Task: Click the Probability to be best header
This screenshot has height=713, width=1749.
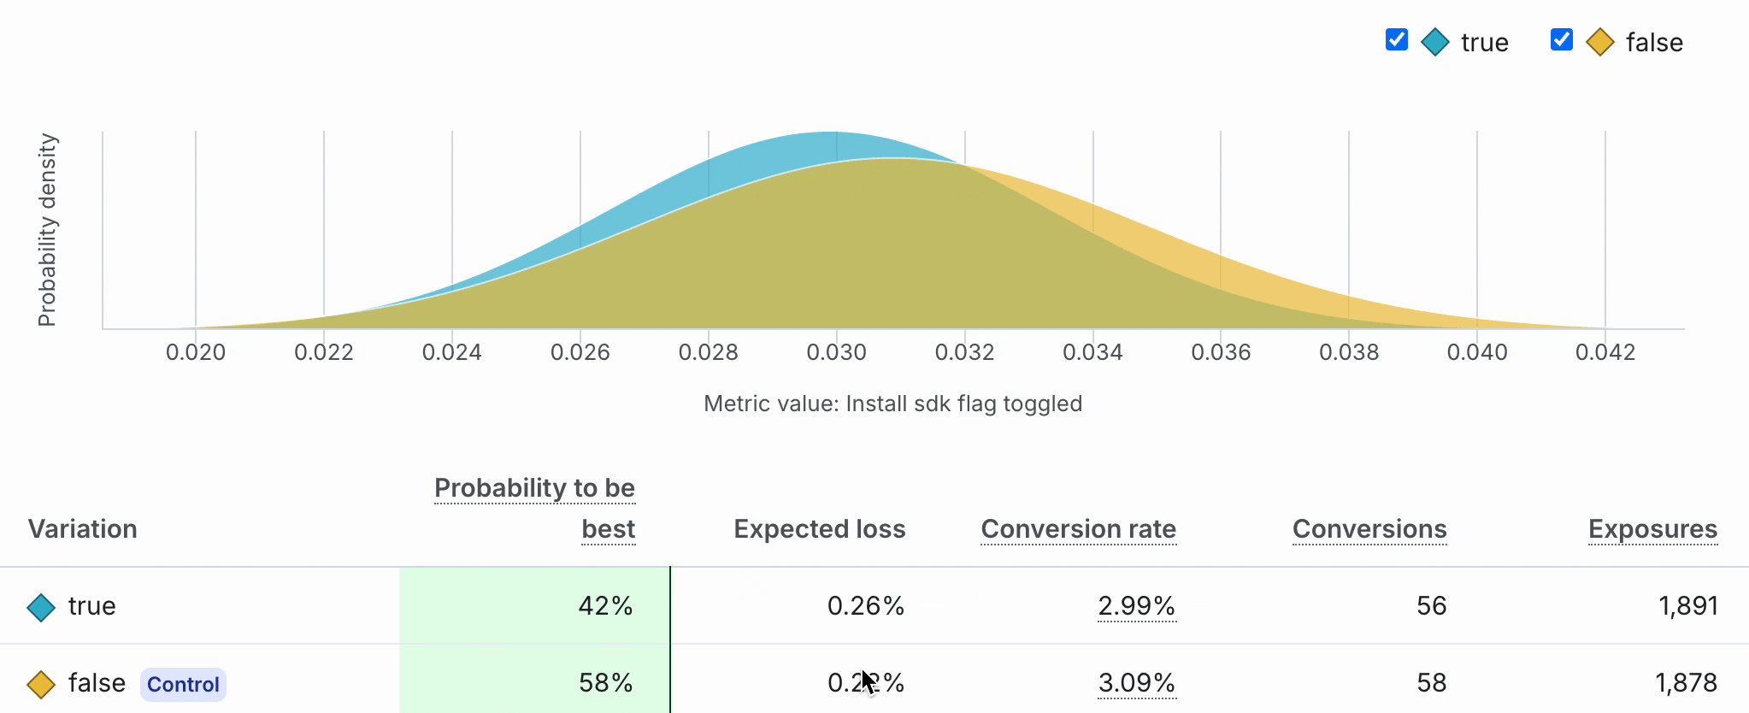Action: tap(534, 508)
